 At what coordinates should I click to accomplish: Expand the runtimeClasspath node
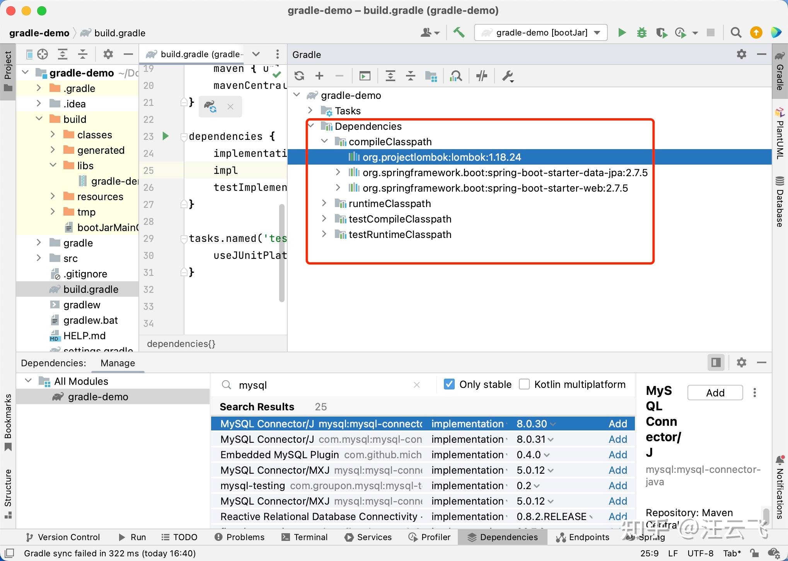324,203
